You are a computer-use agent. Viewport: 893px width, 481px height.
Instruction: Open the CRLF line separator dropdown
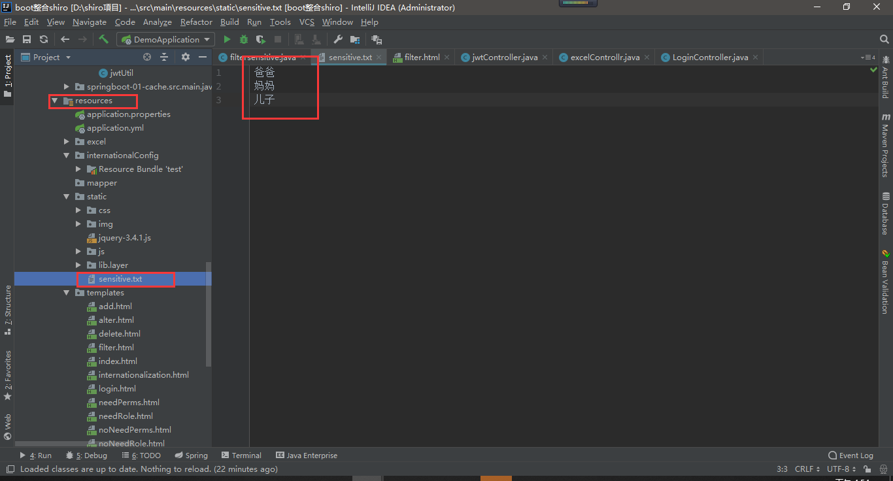[x=807, y=469]
